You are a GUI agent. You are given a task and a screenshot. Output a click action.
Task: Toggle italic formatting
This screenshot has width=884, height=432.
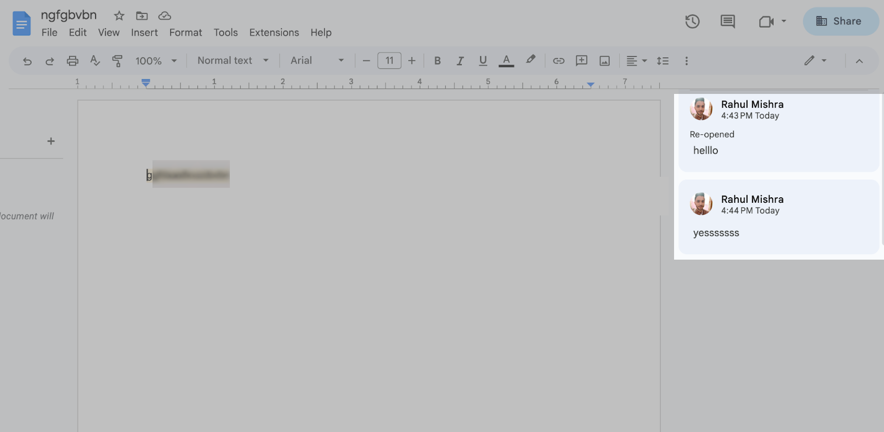(460, 61)
